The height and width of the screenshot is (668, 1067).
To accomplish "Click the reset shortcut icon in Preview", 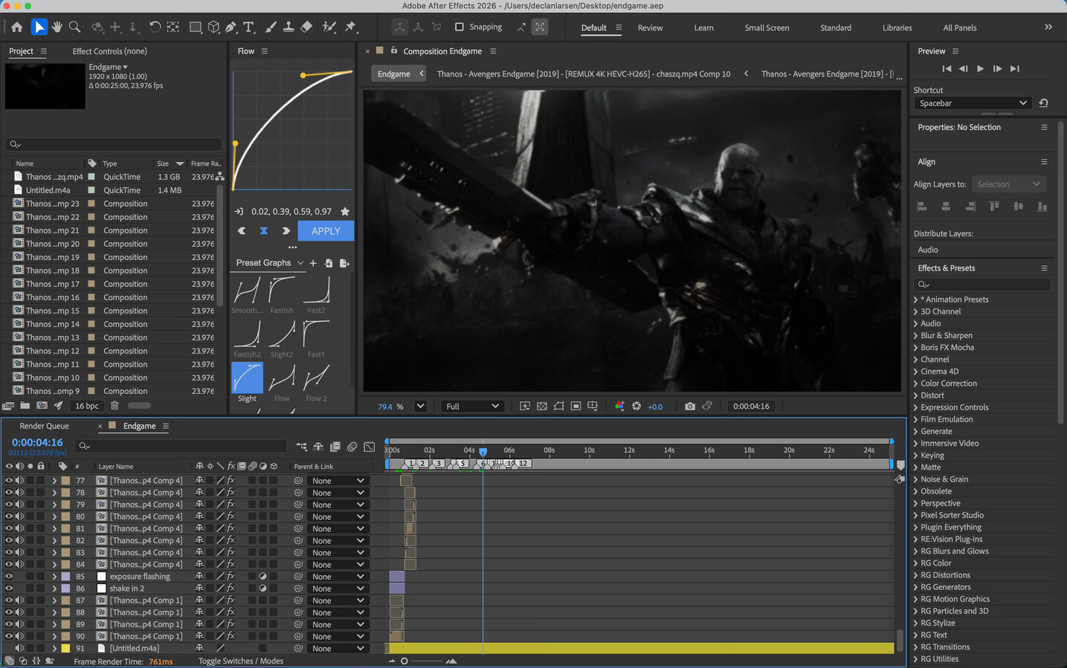I will pos(1043,103).
